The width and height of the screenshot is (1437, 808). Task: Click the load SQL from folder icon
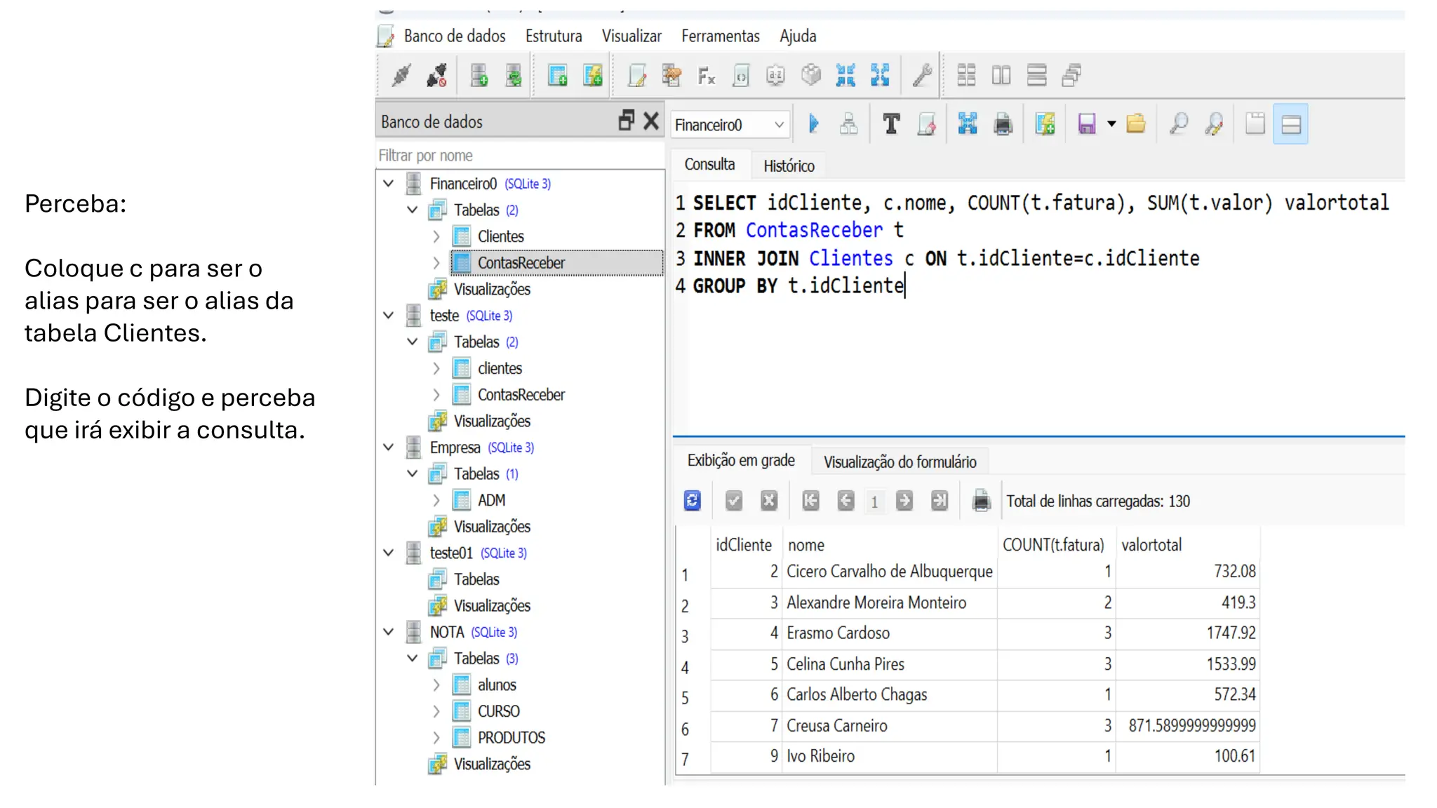click(x=1135, y=124)
